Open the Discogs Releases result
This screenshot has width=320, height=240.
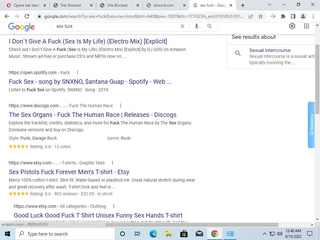pyautogui.click(x=92, y=115)
